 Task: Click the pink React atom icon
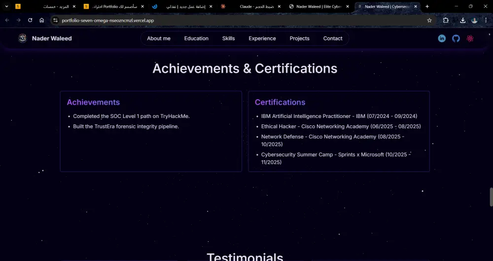[x=470, y=38]
